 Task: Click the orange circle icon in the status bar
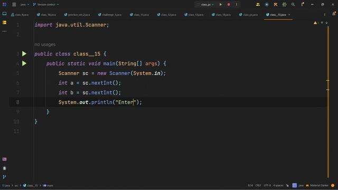(333, 185)
